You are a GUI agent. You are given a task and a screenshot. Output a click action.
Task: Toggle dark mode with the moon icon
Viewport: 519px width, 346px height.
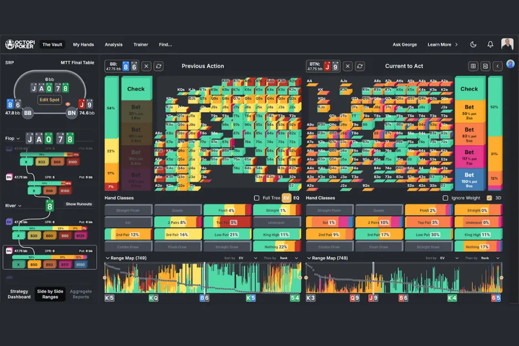[x=473, y=44]
